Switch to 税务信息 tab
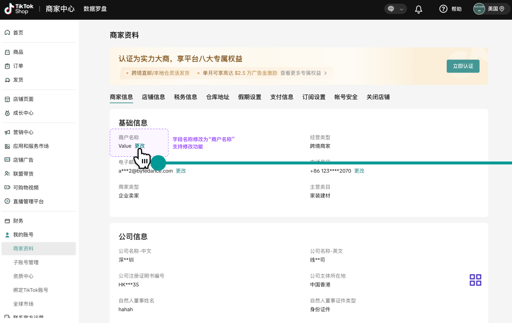The width and height of the screenshot is (512, 323). coord(185,97)
